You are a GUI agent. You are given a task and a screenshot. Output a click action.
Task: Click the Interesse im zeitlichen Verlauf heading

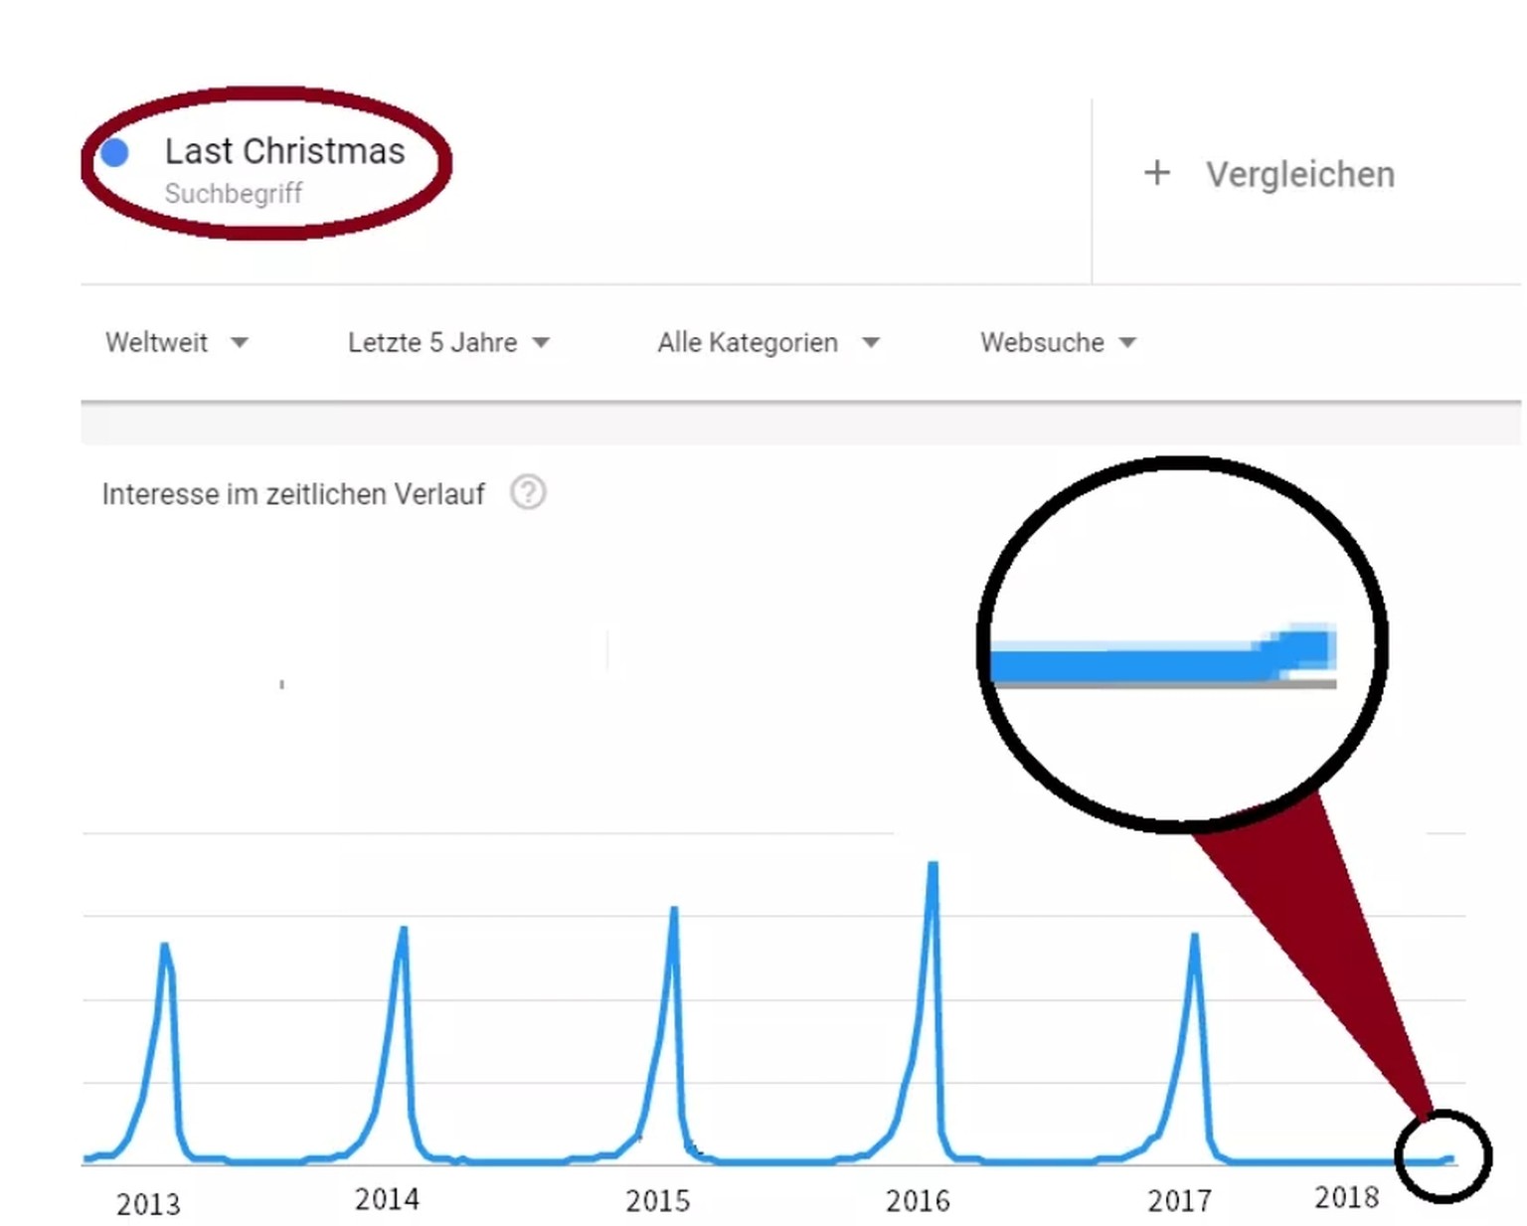point(293,494)
